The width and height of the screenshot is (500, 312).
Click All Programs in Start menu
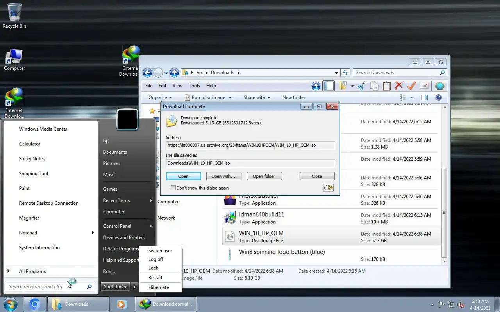coord(32,271)
